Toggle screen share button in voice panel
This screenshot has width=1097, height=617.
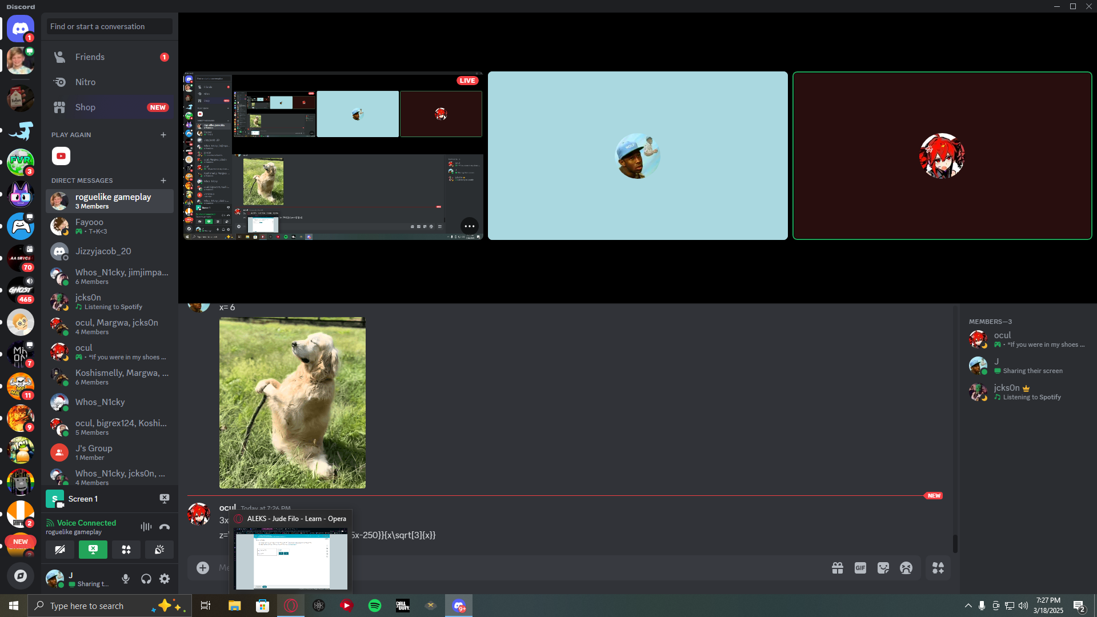93,550
